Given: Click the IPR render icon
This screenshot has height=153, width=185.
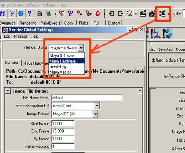Looking at the screenshot, I should pyautogui.click(x=152, y=14).
